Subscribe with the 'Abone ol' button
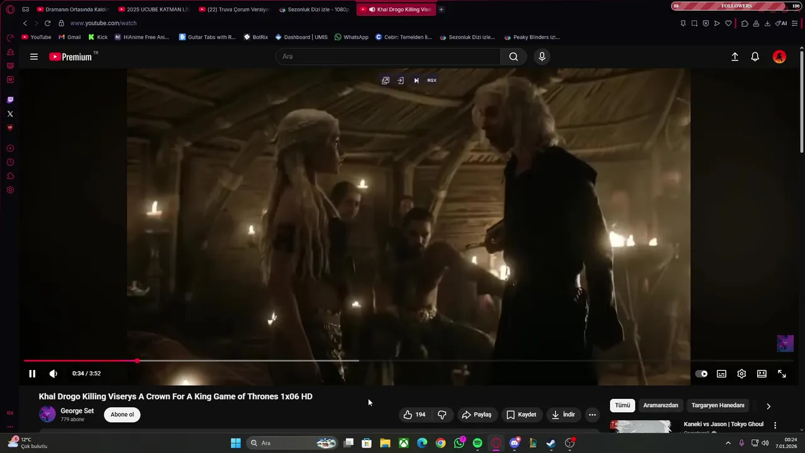The height and width of the screenshot is (453, 805). [122, 415]
